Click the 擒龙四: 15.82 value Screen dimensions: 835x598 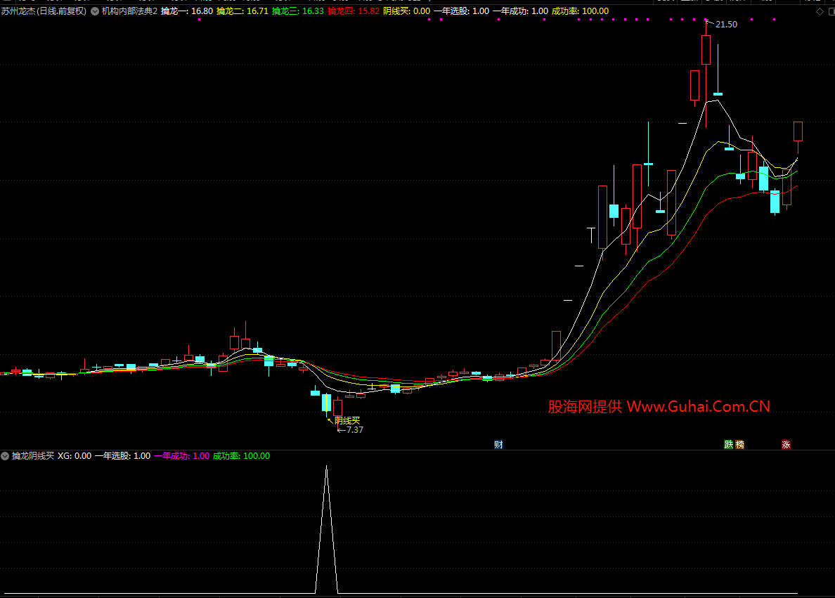click(354, 11)
